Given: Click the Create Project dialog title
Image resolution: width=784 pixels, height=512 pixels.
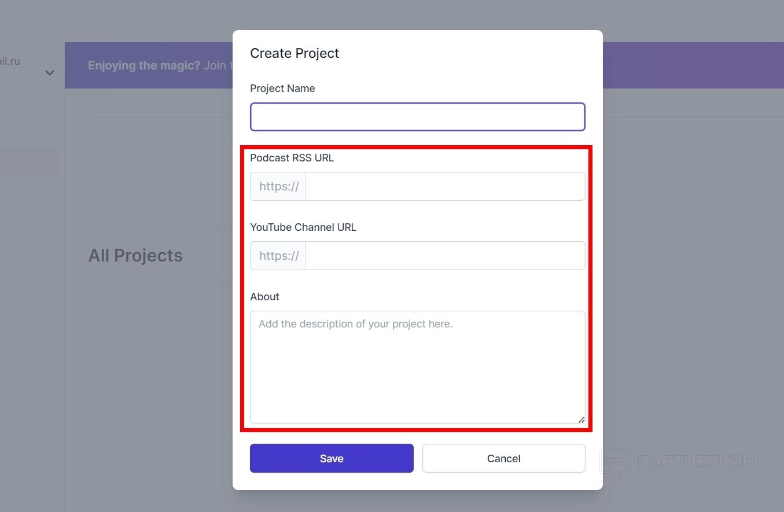Looking at the screenshot, I should pos(295,53).
